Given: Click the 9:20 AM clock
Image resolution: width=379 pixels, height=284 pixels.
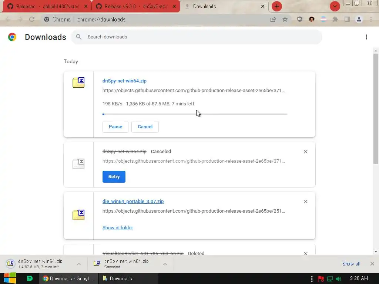Looking at the screenshot, I should (359, 278).
